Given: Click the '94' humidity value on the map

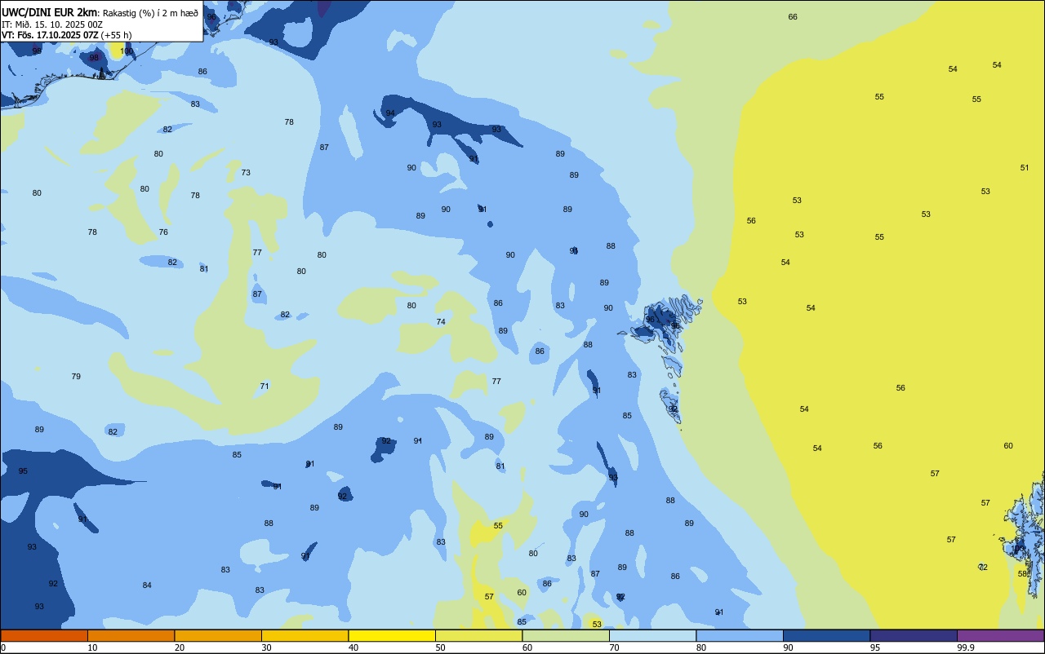Looking at the screenshot, I should point(390,113).
